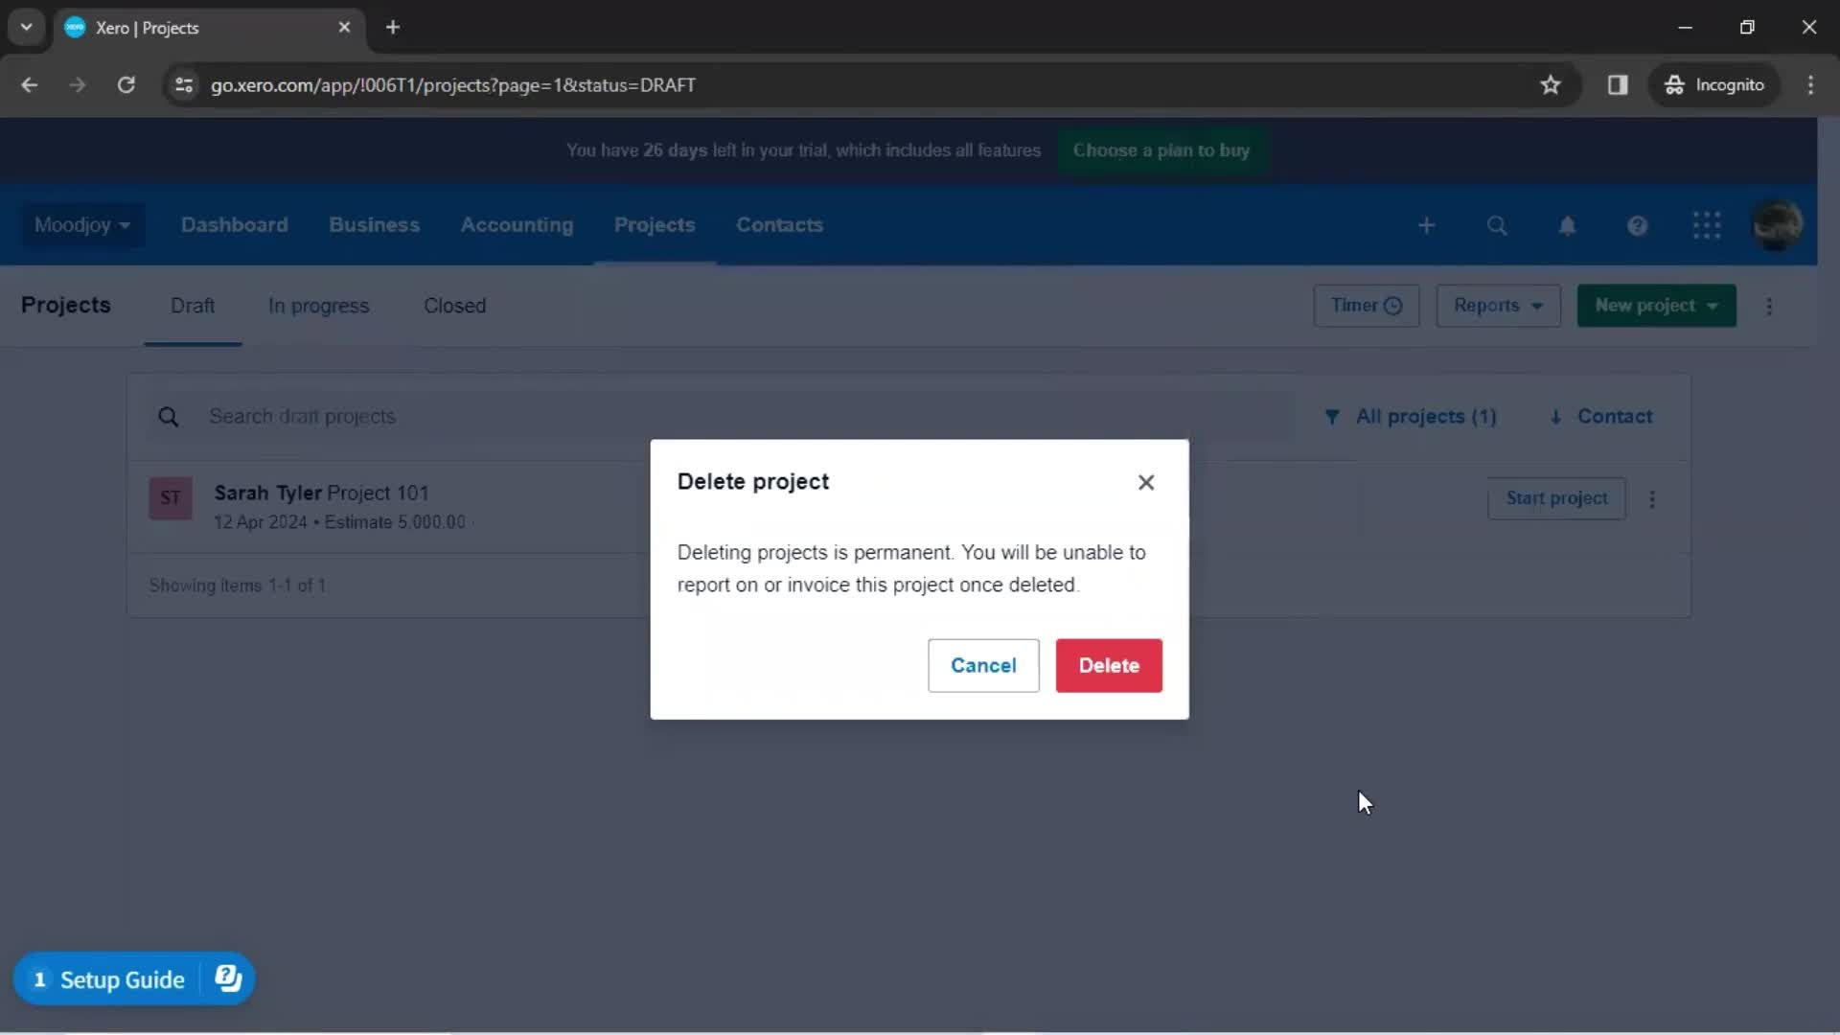Cancel the project deletion
Screen dimensions: 1840x1035
[983, 665]
